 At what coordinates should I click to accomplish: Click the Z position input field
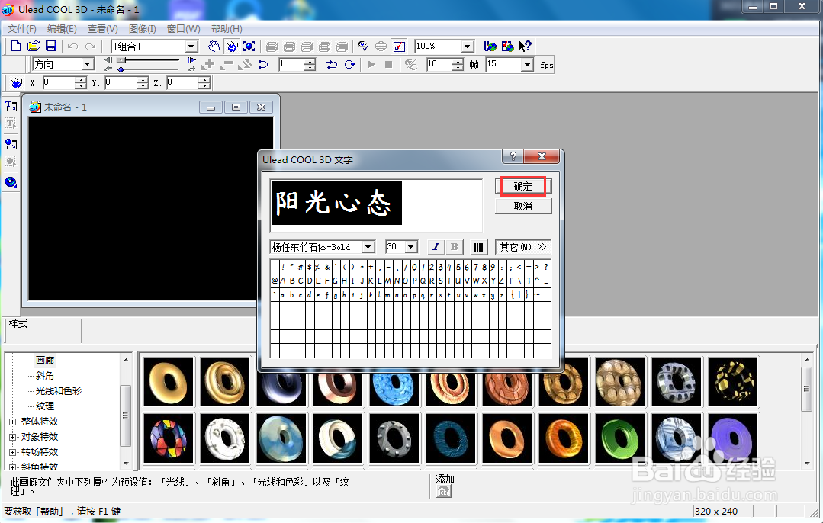point(184,83)
